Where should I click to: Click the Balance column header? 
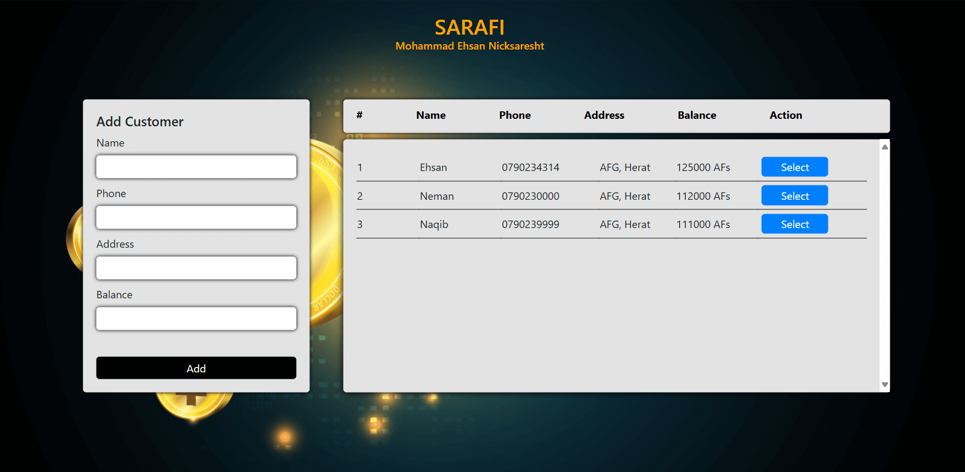pos(697,116)
